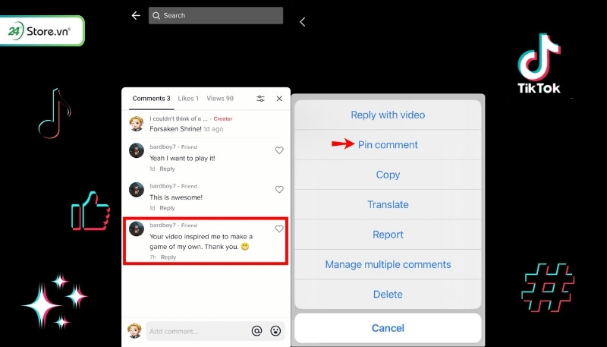The height and width of the screenshot is (347, 607).
Task: Switch to the Comments 3 tab
Action: pos(151,99)
